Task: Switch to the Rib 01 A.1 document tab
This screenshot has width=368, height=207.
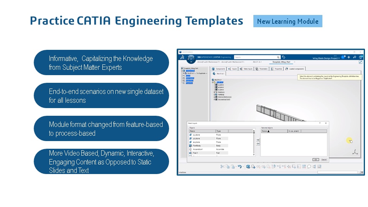Action: click(257, 62)
